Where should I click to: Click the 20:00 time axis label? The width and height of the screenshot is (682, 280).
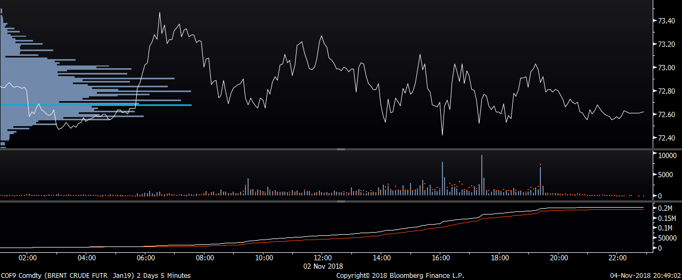pyautogui.click(x=559, y=258)
